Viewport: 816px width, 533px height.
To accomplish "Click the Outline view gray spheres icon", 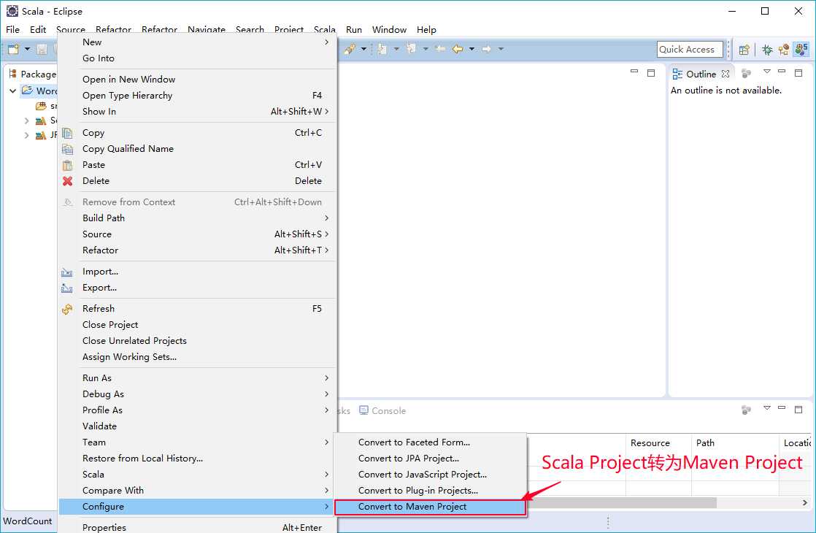I will [746, 74].
